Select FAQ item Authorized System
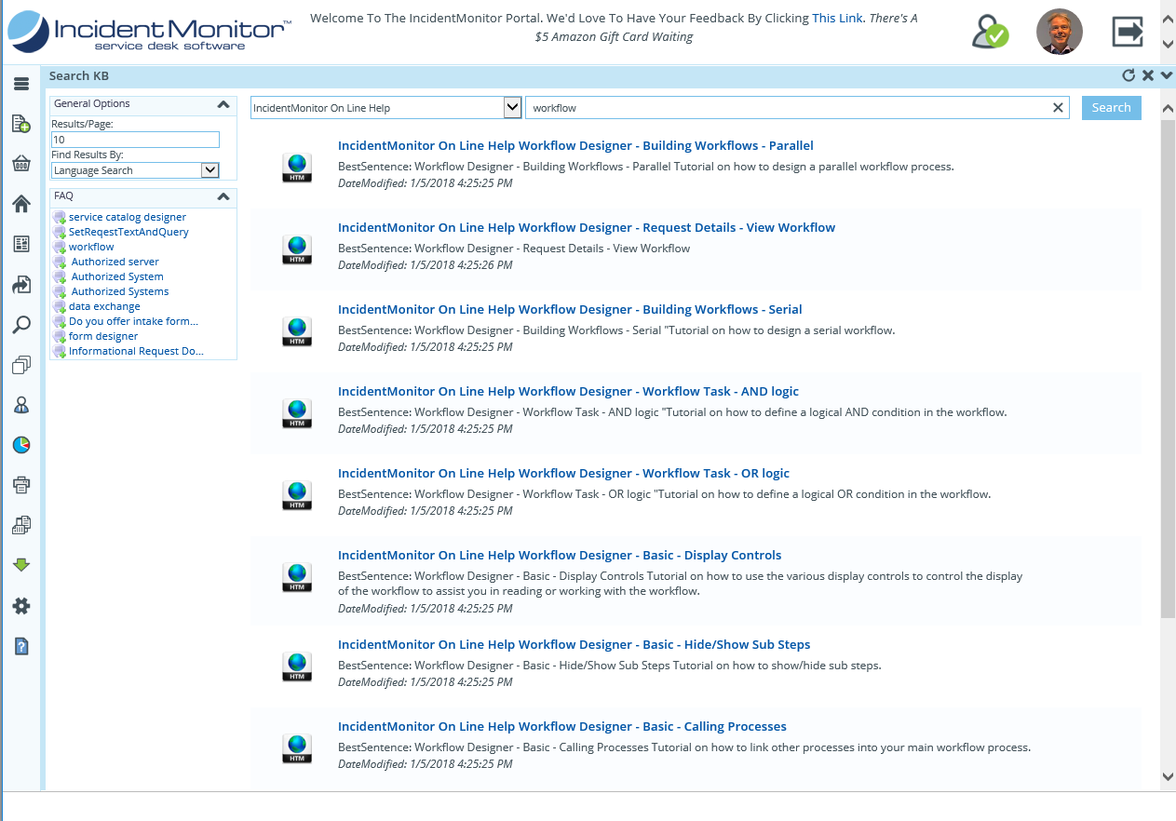This screenshot has width=1176, height=821. click(117, 276)
